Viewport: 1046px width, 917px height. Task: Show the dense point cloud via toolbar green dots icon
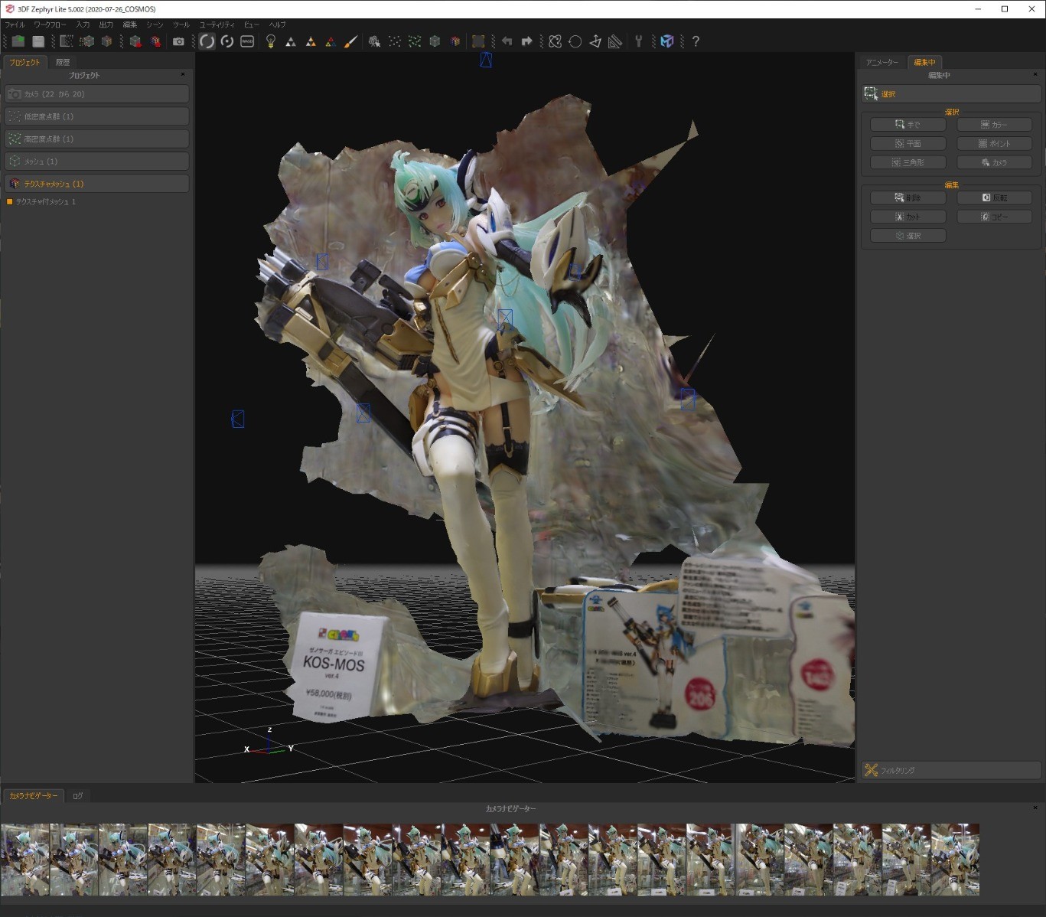point(415,41)
